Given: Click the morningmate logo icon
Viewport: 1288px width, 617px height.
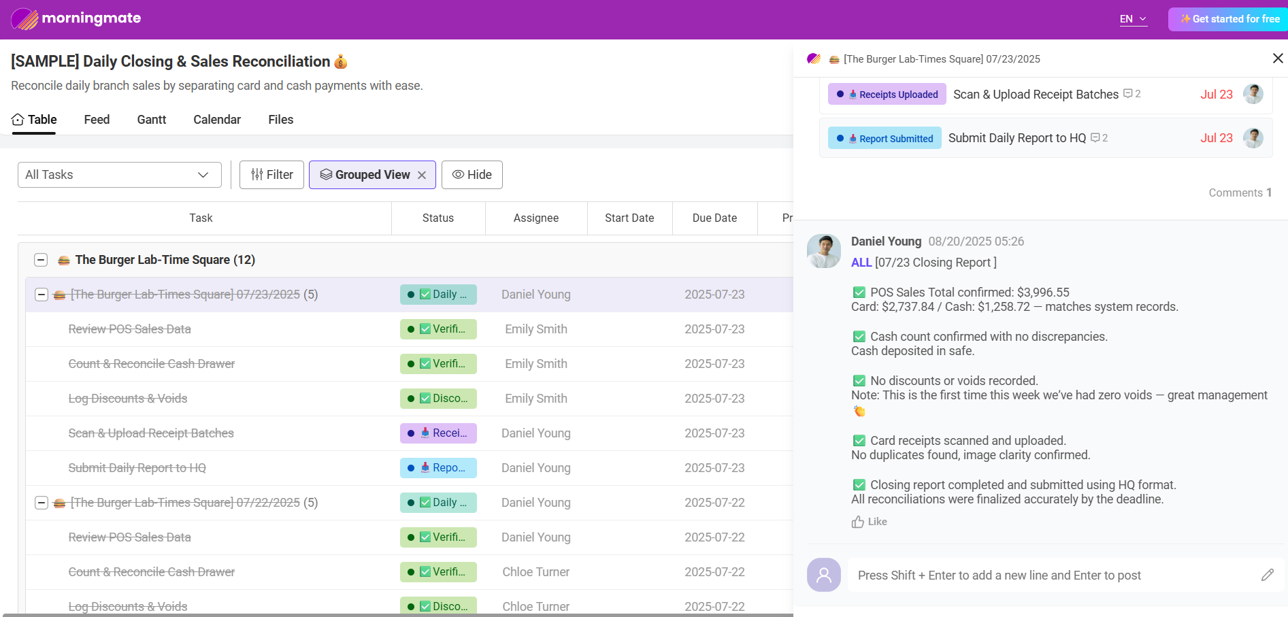Looking at the screenshot, I should click(24, 19).
